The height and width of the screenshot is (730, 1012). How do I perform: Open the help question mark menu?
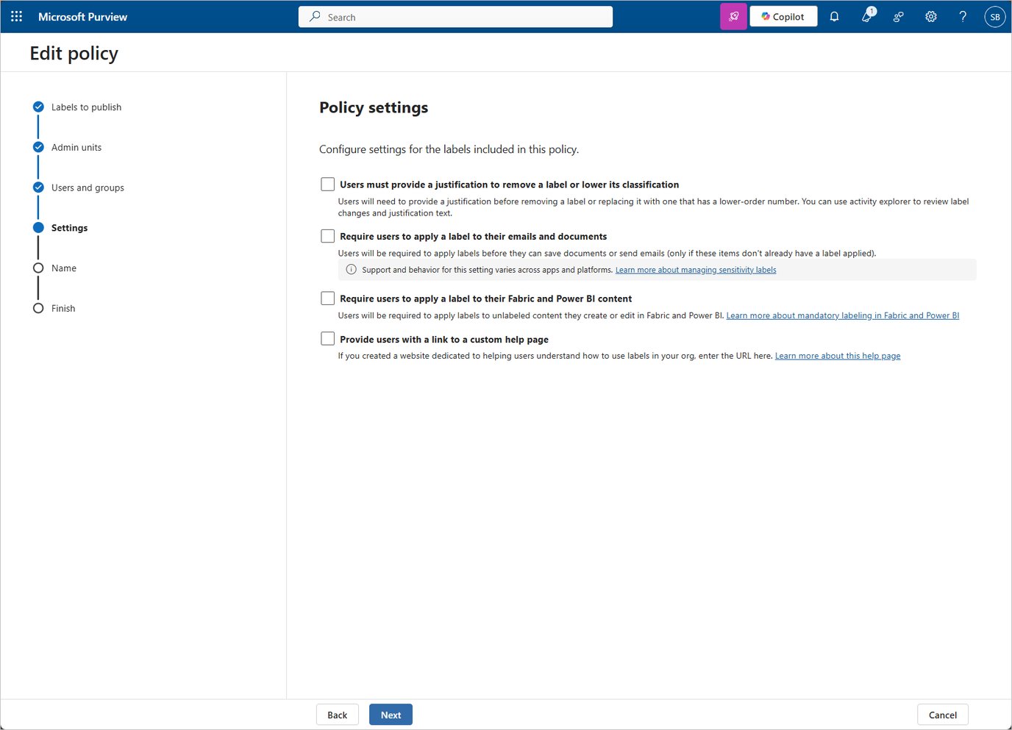coord(963,16)
